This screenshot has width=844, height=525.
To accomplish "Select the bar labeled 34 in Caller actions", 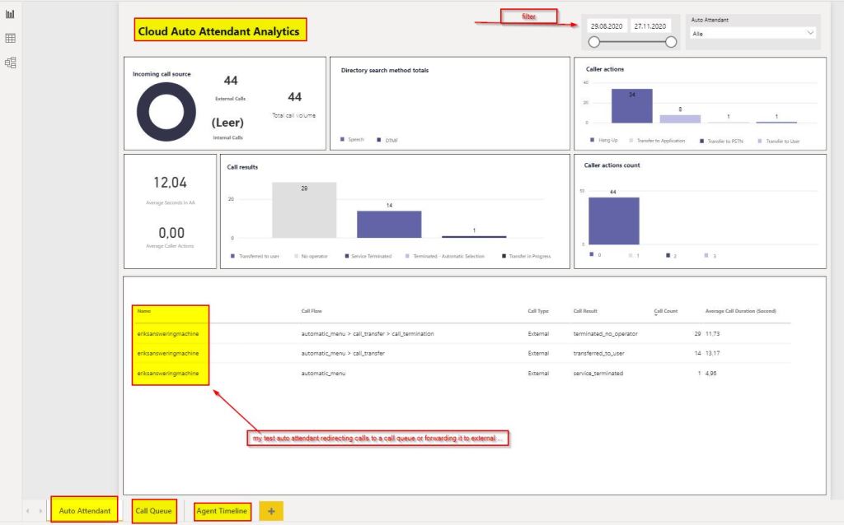I will point(631,106).
